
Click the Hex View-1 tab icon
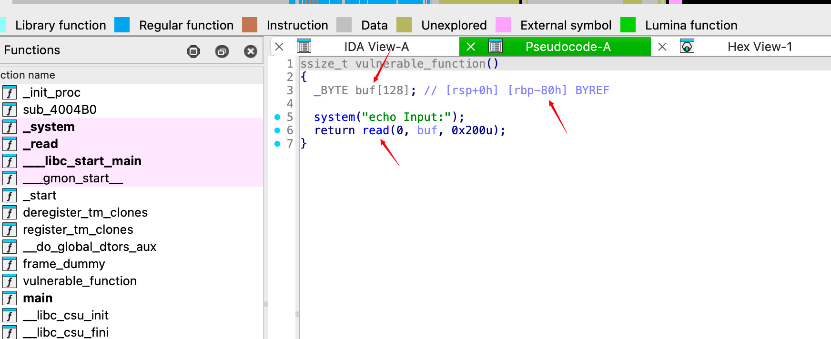click(687, 46)
